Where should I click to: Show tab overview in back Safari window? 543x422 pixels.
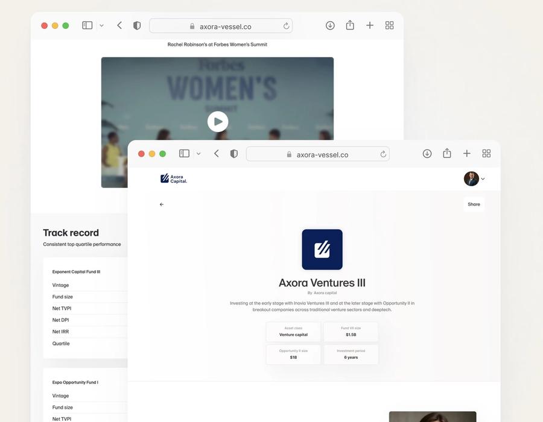tap(390, 25)
